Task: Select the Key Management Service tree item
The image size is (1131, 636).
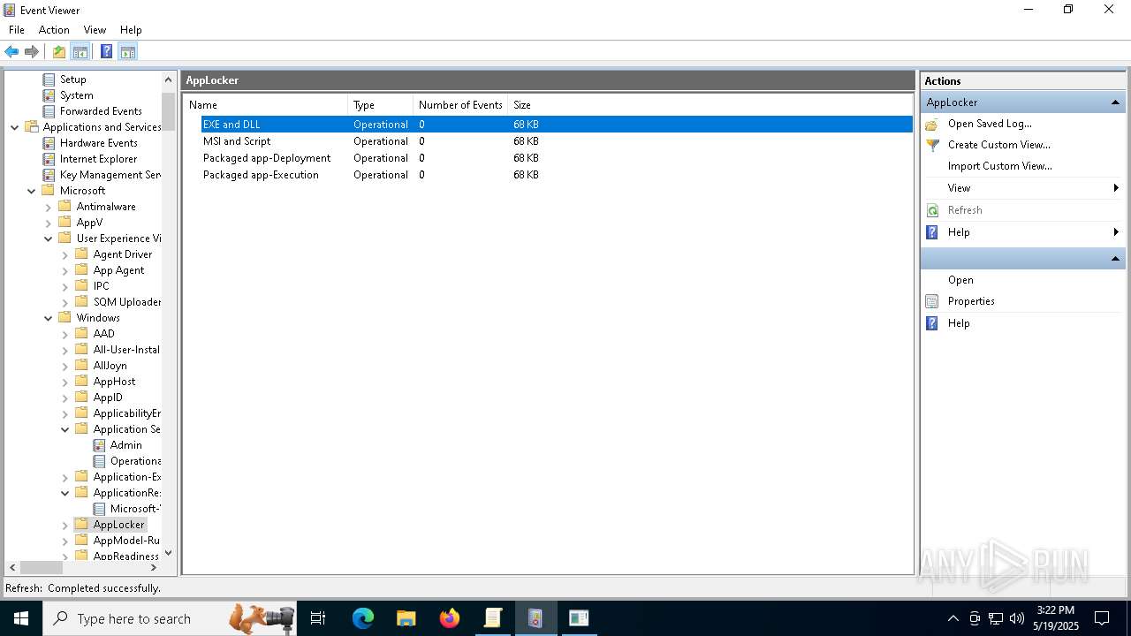Action: (x=110, y=175)
